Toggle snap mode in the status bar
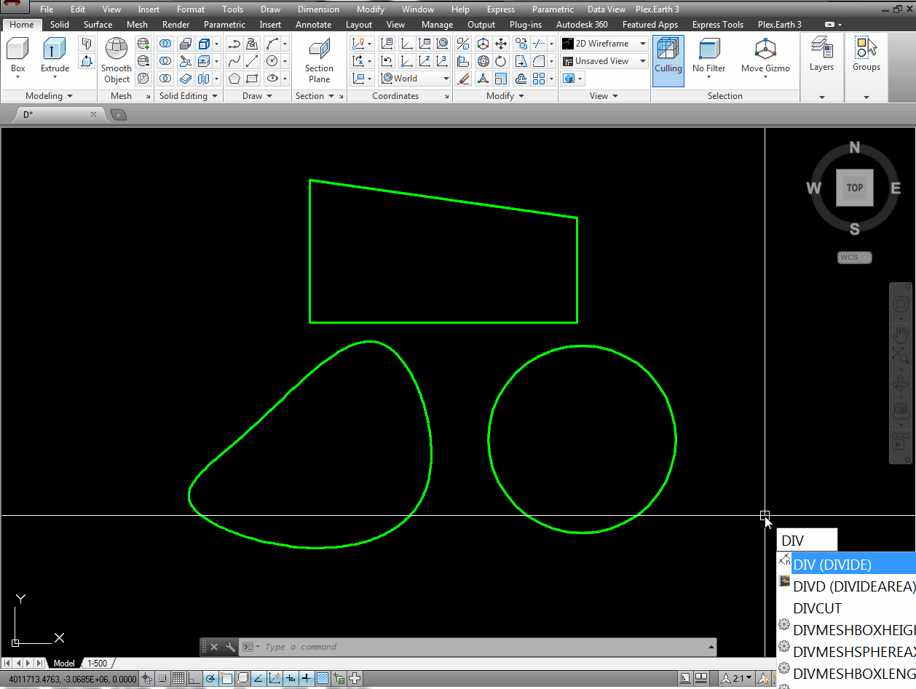 click(161, 678)
